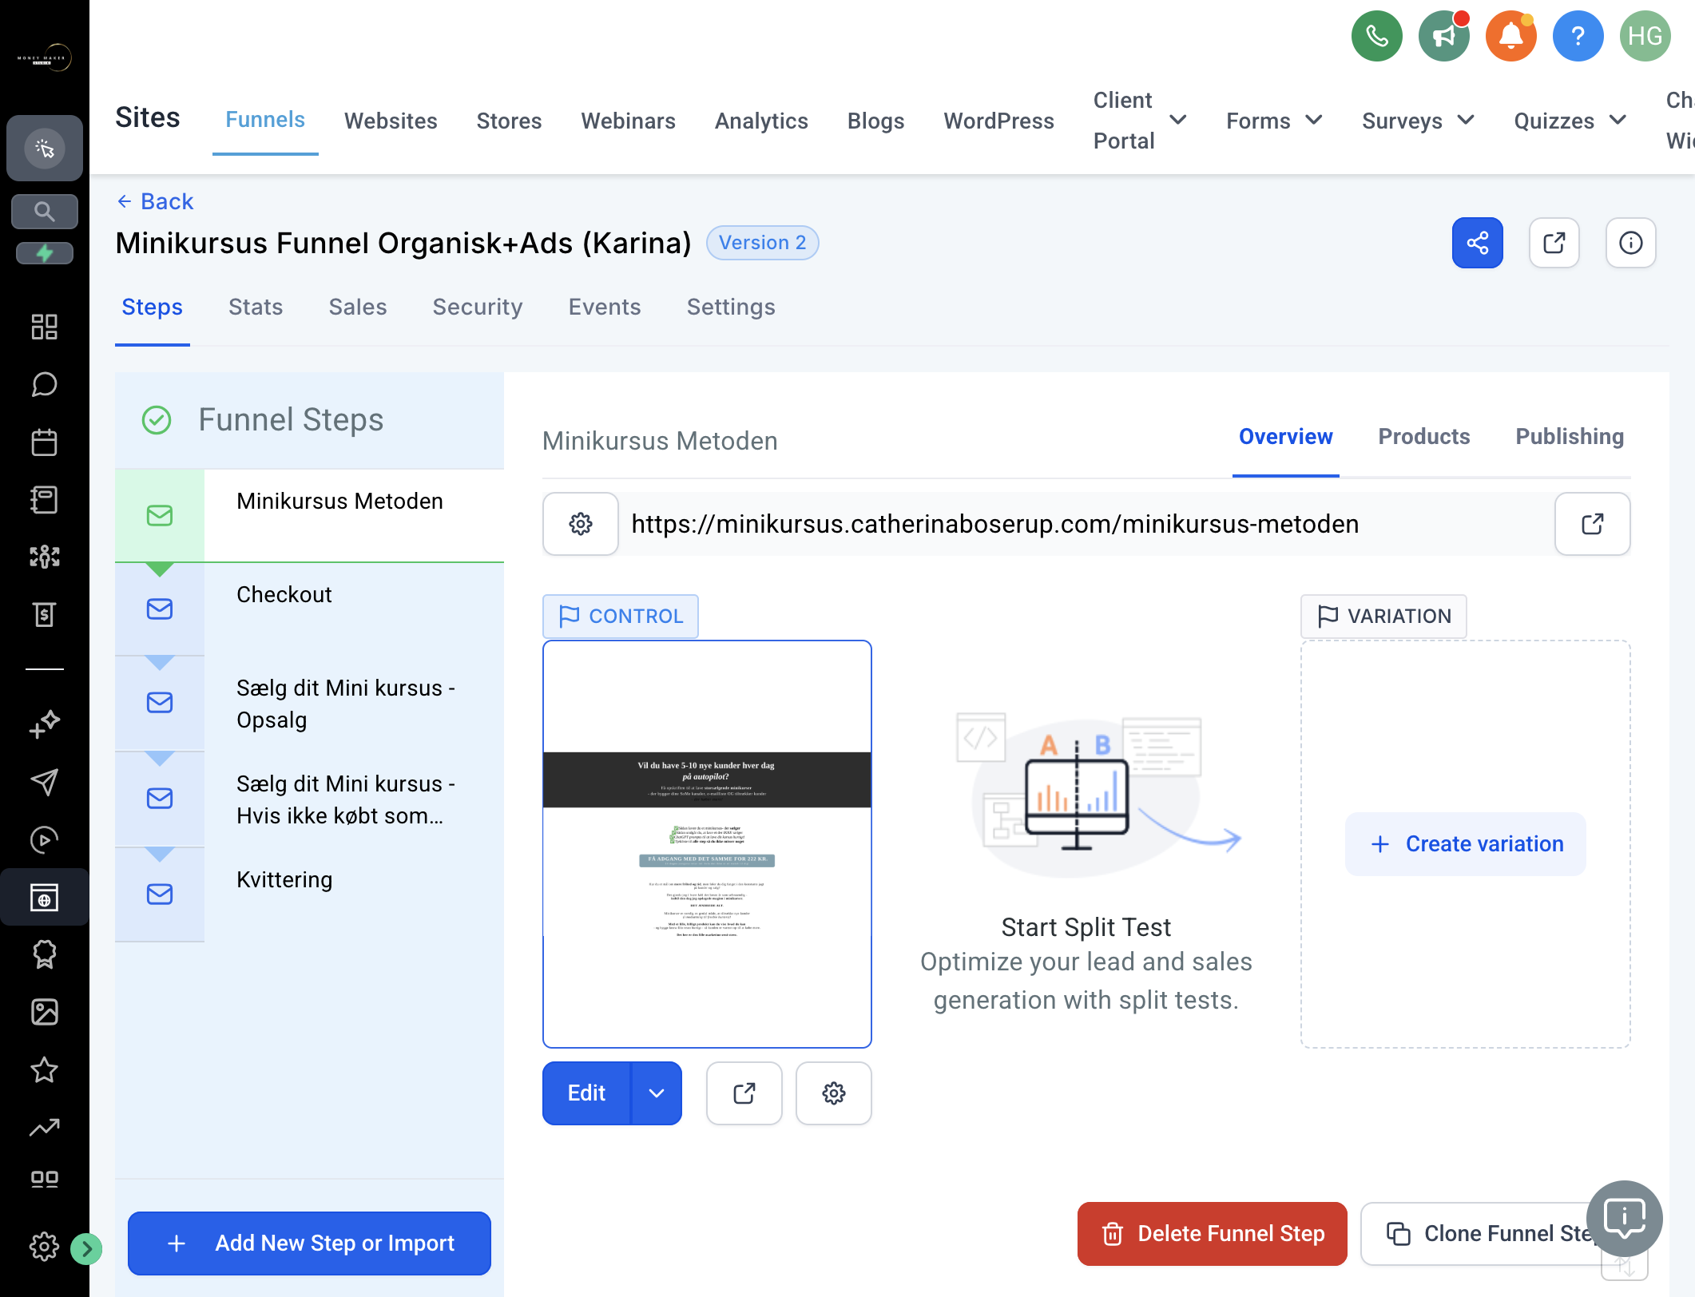Switch to the Stats tab
Image resolution: width=1695 pixels, height=1297 pixels.
pos(256,307)
